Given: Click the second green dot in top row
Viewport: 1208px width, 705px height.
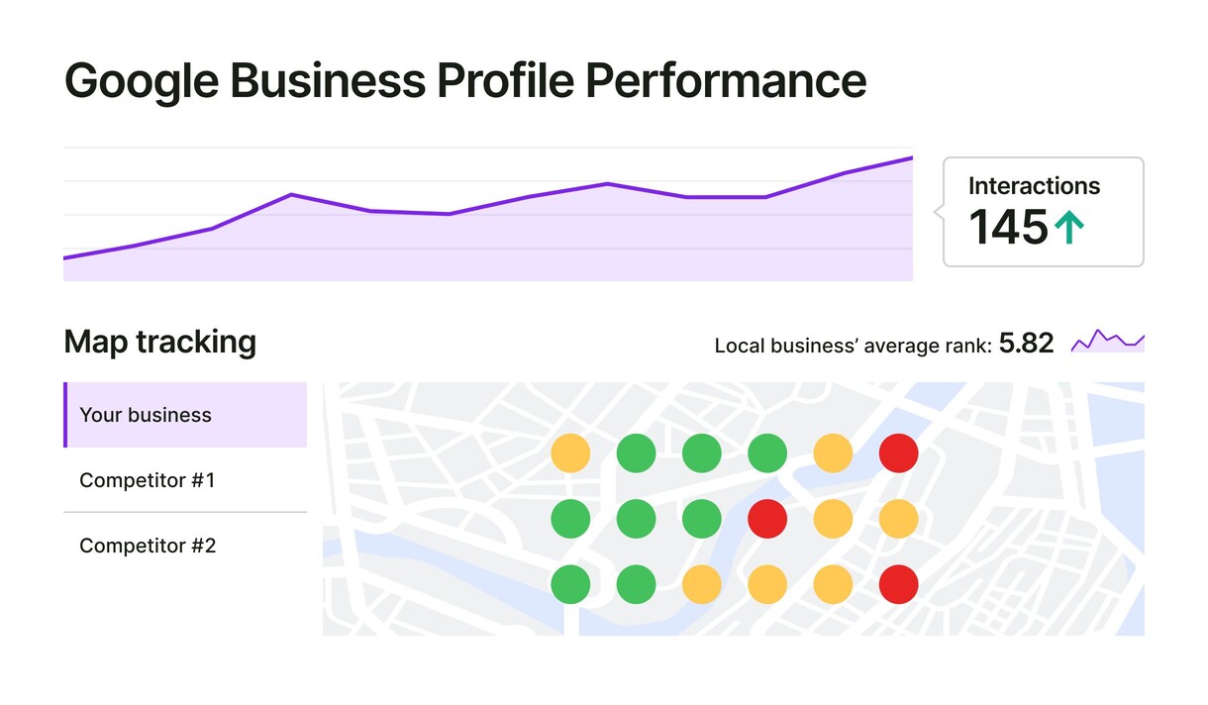Looking at the screenshot, I should tap(701, 453).
